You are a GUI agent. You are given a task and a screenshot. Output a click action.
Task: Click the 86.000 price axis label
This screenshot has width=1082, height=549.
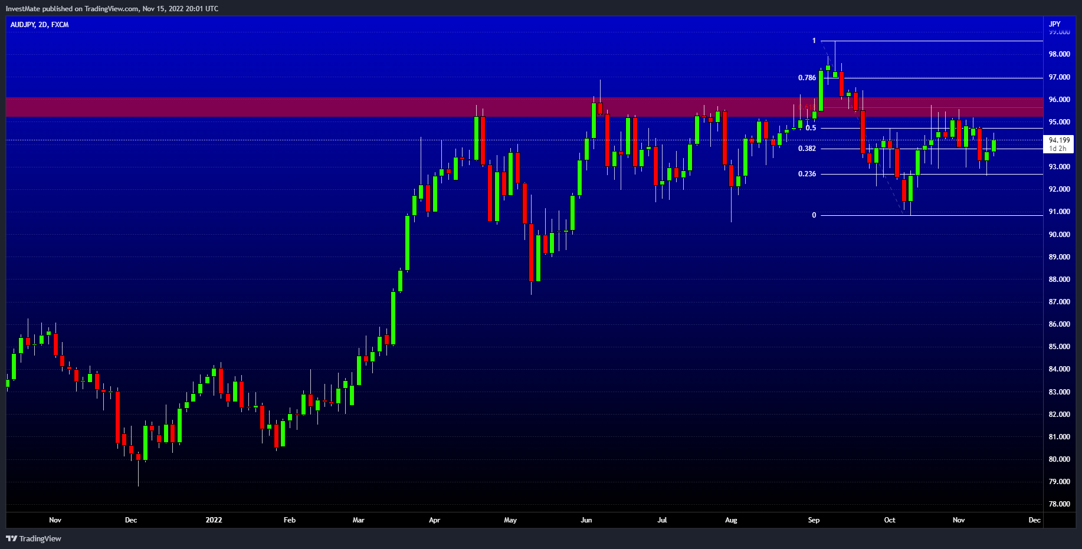coord(1059,324)
